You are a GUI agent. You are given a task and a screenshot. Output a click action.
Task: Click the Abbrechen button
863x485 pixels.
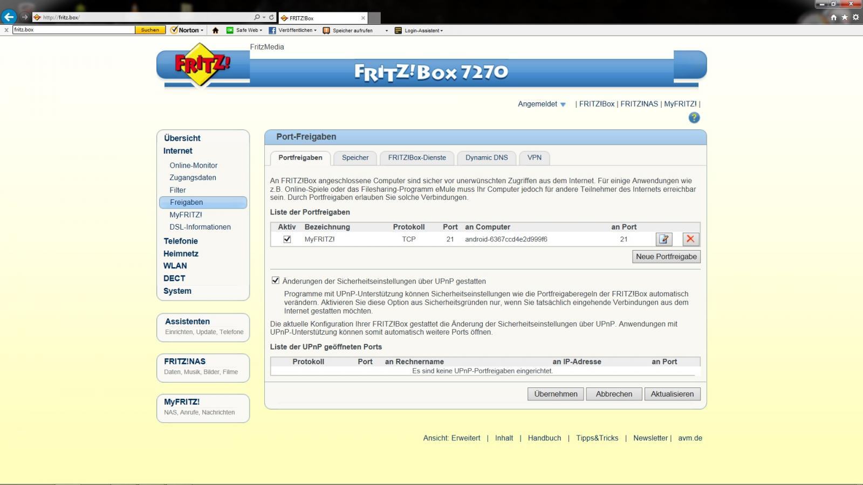click(614, 394)
